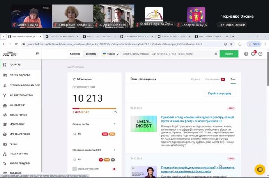
Task: Open the Групи folder icon
Action: coord(5,144)
